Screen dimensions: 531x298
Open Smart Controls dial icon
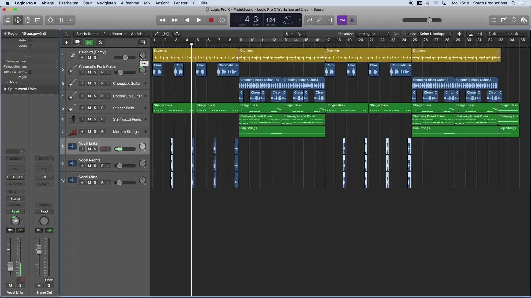click(x=50, y=20)
